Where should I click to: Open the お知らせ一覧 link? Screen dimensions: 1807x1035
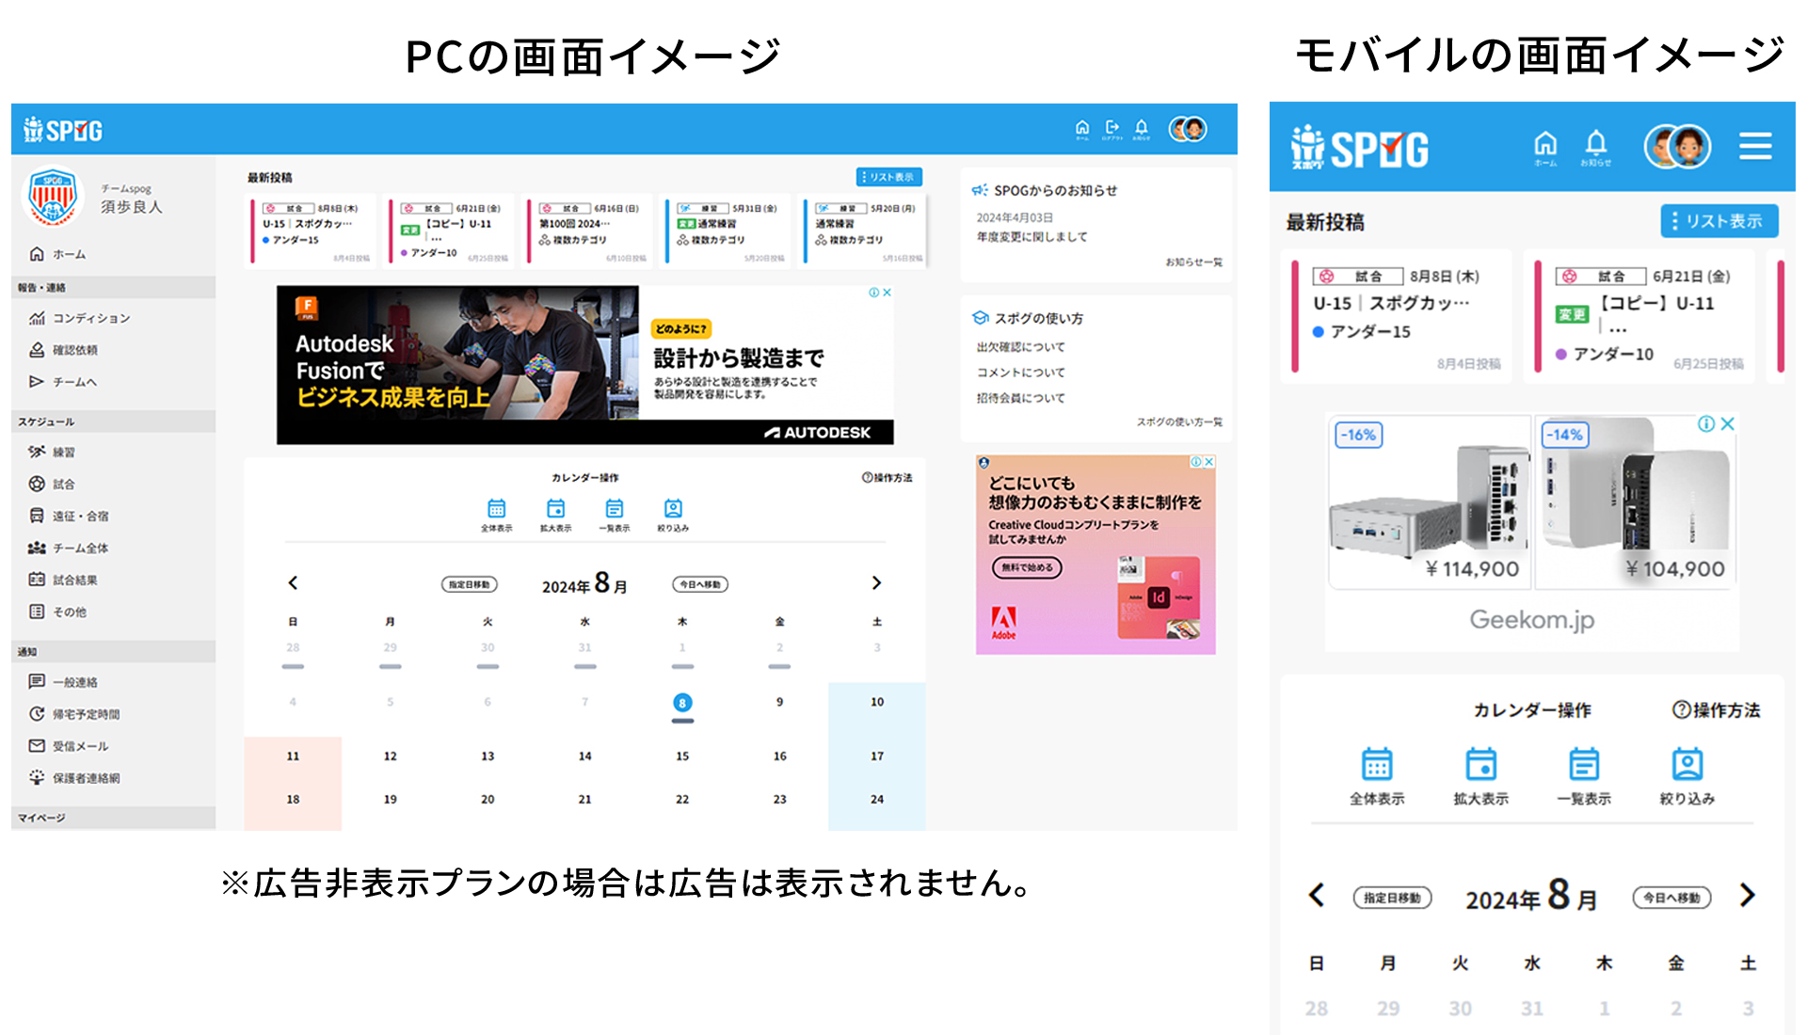click(1192, 262)
